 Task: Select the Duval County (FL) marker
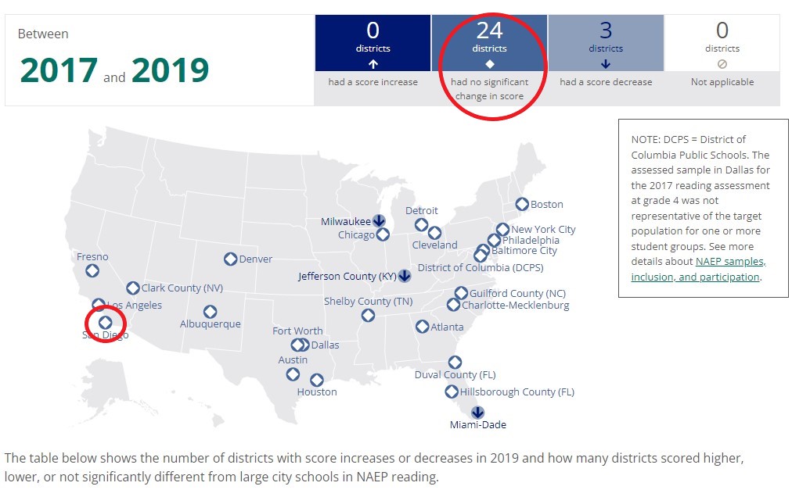(x=455, y=362)
